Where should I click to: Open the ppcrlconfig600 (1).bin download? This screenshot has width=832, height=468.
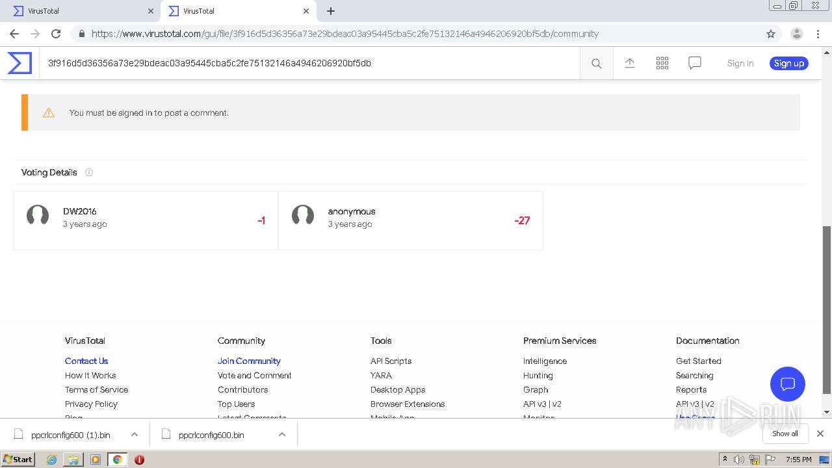[x=70, y=435]
